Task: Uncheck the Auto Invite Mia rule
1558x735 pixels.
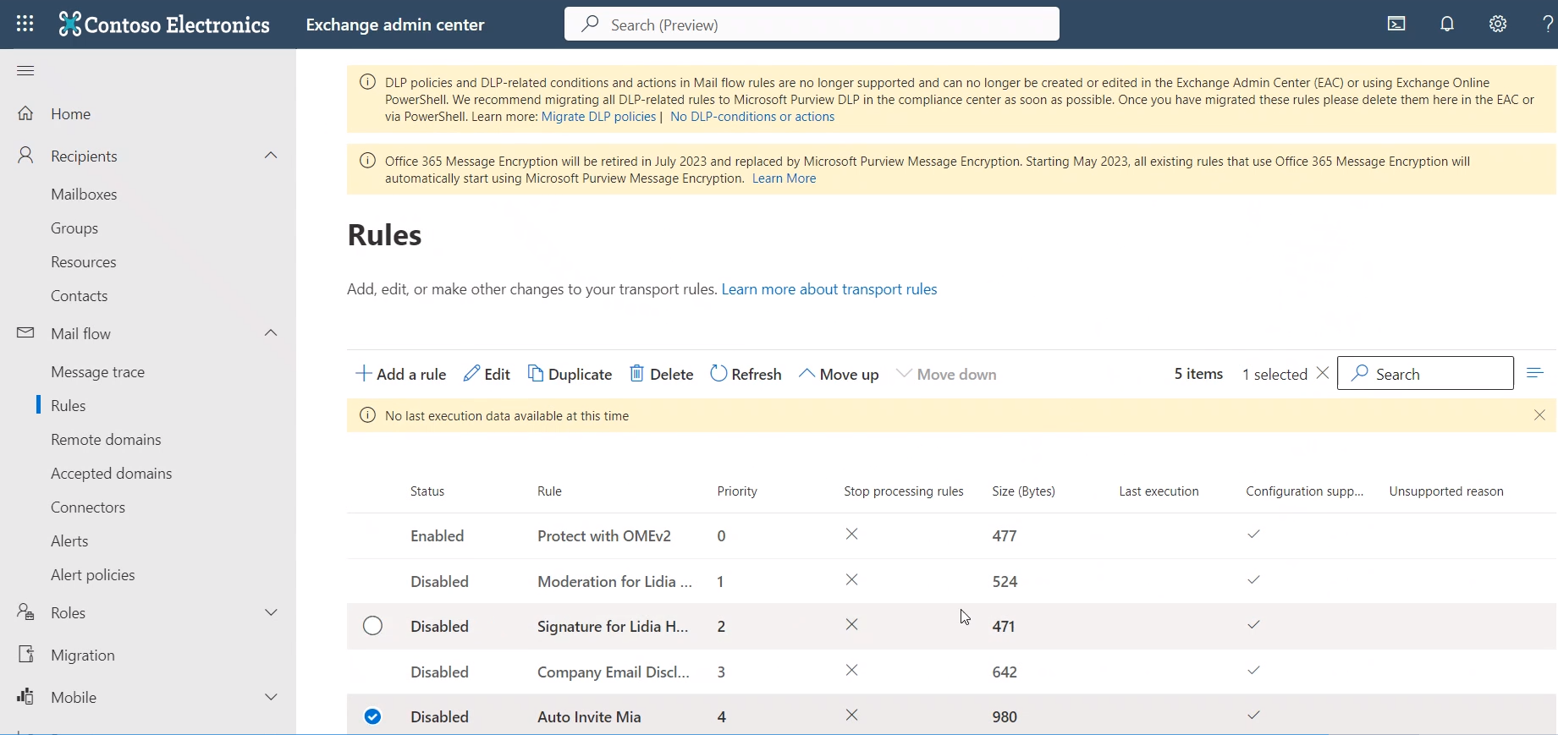Action: point(372,716)
